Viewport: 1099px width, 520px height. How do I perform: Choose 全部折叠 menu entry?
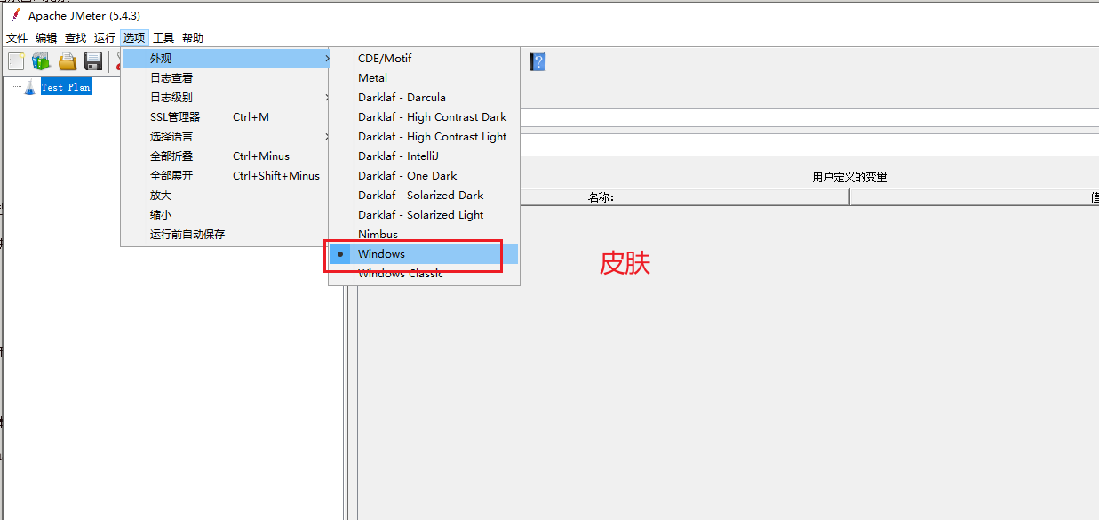(226, 156)
